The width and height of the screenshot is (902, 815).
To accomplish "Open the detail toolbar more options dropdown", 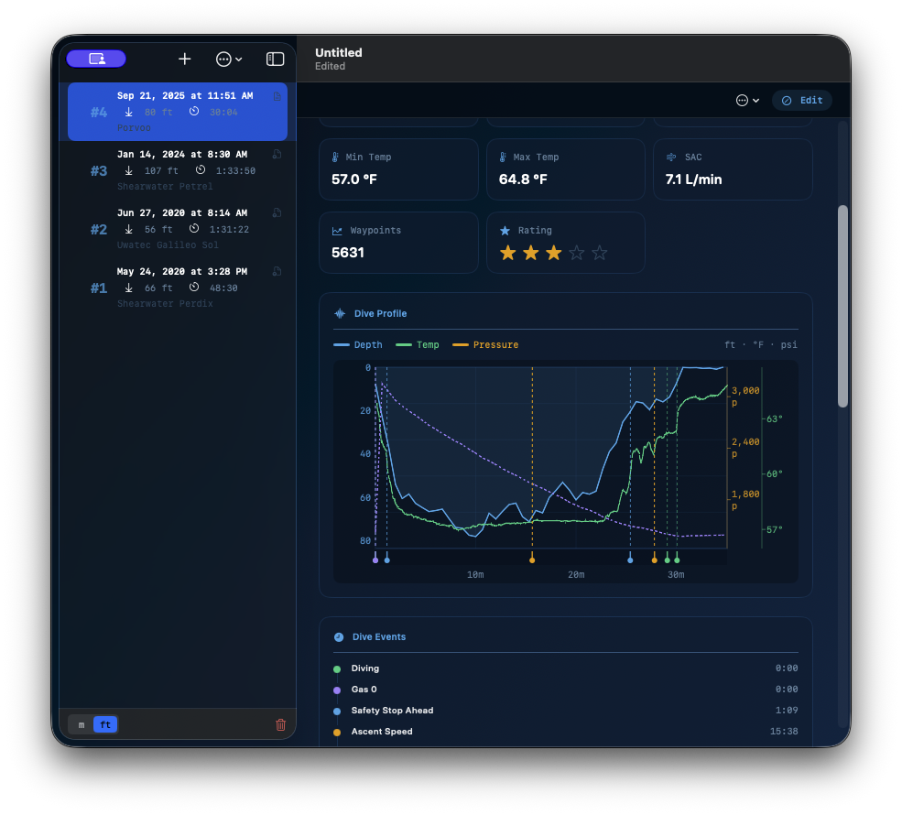I will [x=747, y=100].
